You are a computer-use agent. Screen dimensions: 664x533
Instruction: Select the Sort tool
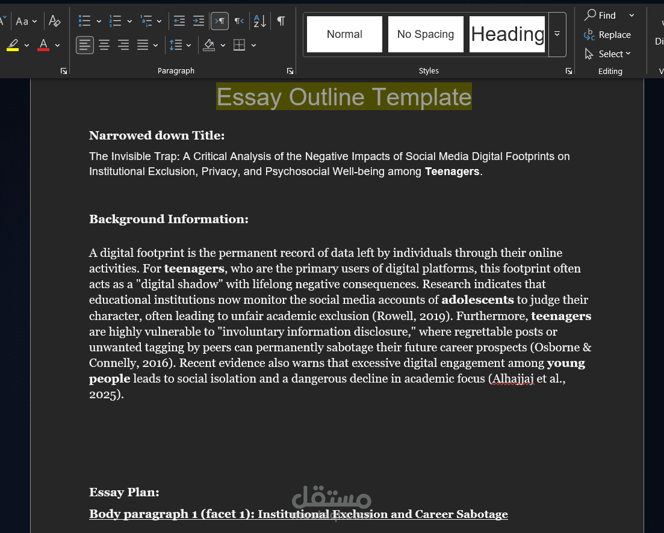pyautogui.click(x=258, y=21)
